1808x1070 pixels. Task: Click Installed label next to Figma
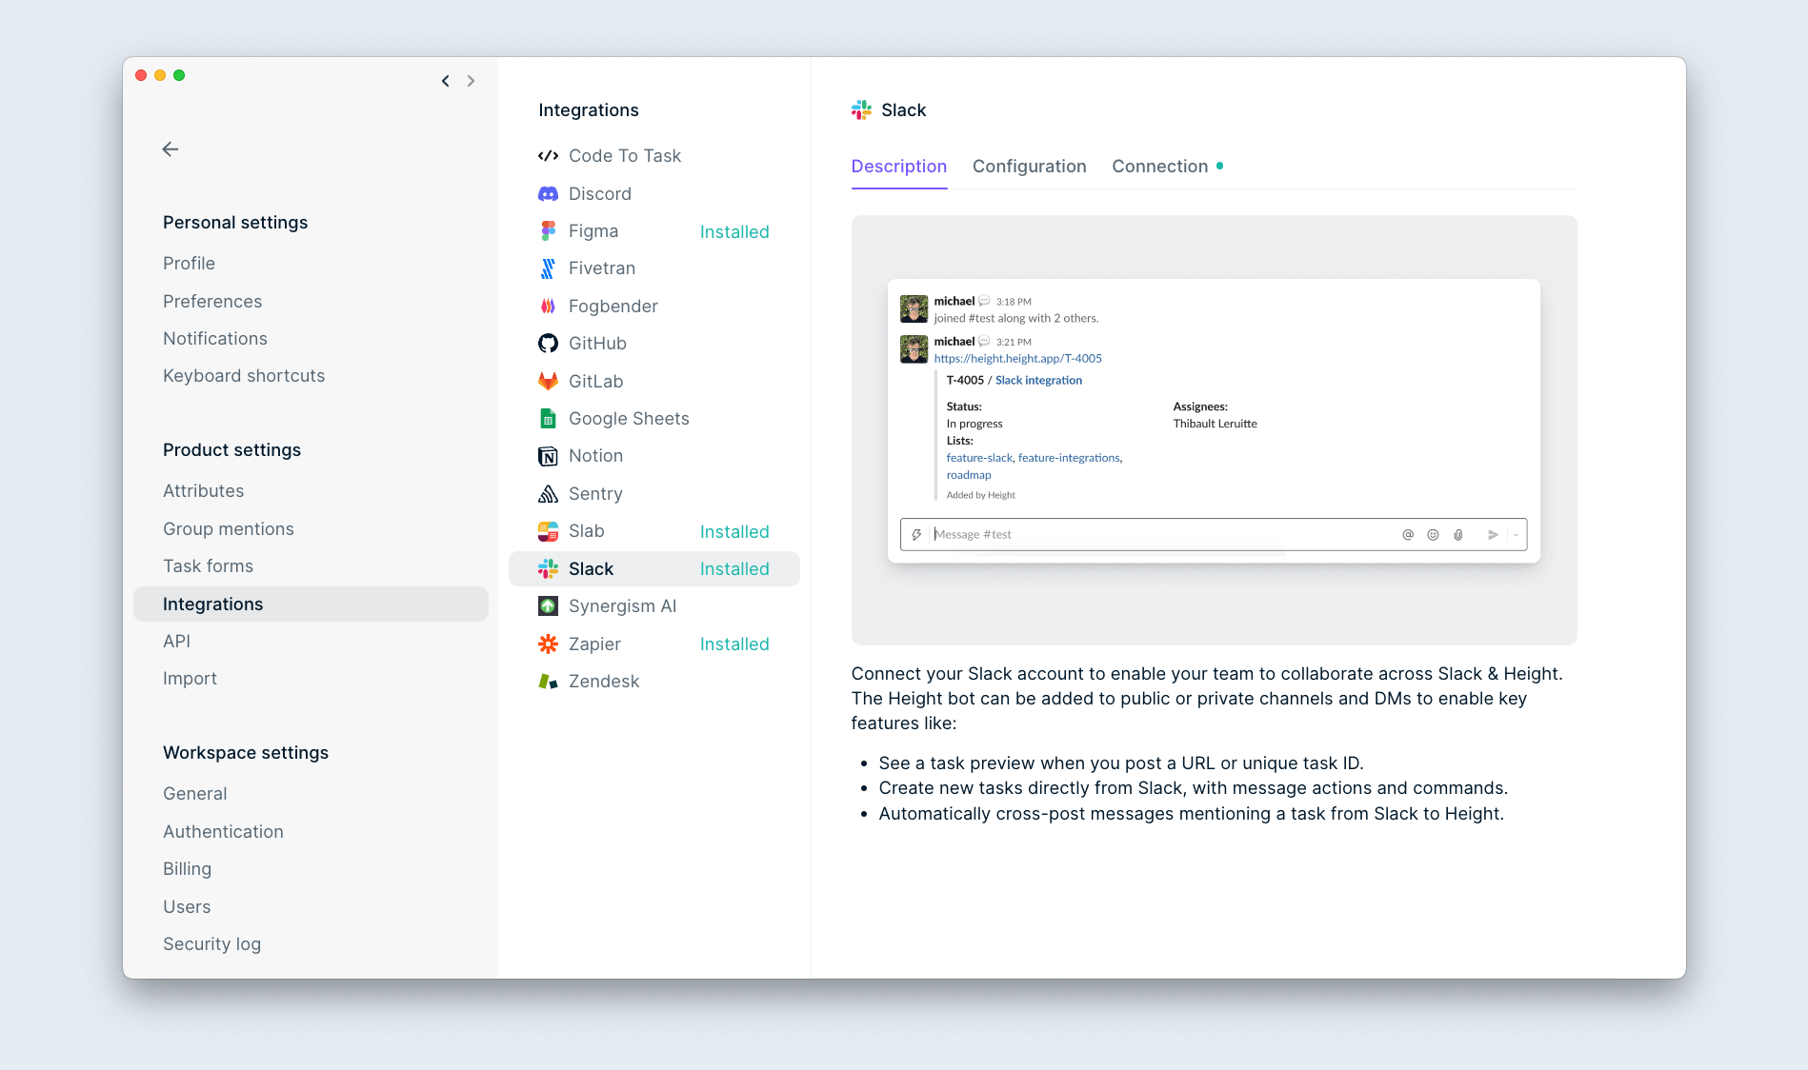[x=734, y=232]
